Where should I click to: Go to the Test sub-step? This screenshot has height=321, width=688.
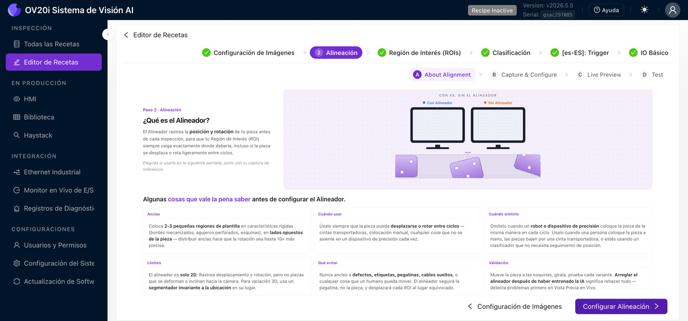tap(651, 75)
